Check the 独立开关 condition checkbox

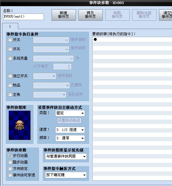(x=10, y=76)
